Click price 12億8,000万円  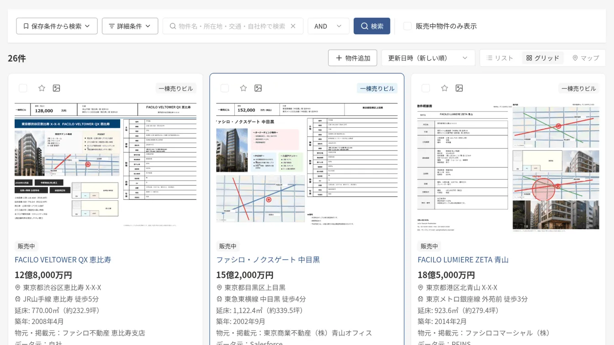click(x=43, y=275)
